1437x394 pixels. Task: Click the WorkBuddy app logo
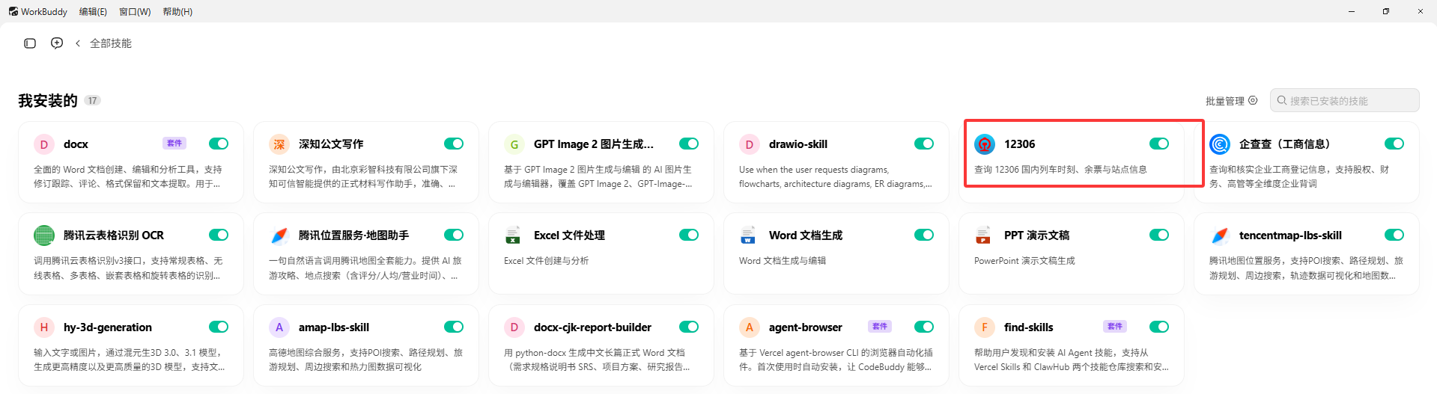coord(13,11)
